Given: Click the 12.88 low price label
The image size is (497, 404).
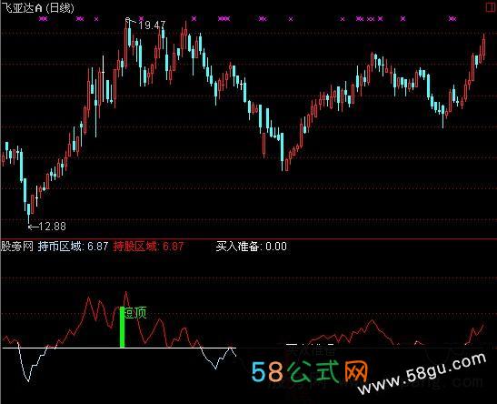Looking at the screenshot, I should pos(53,227).
